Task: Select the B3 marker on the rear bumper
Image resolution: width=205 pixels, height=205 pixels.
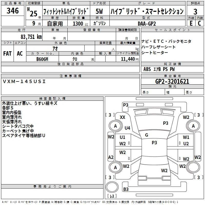Action: pos(126,189)
